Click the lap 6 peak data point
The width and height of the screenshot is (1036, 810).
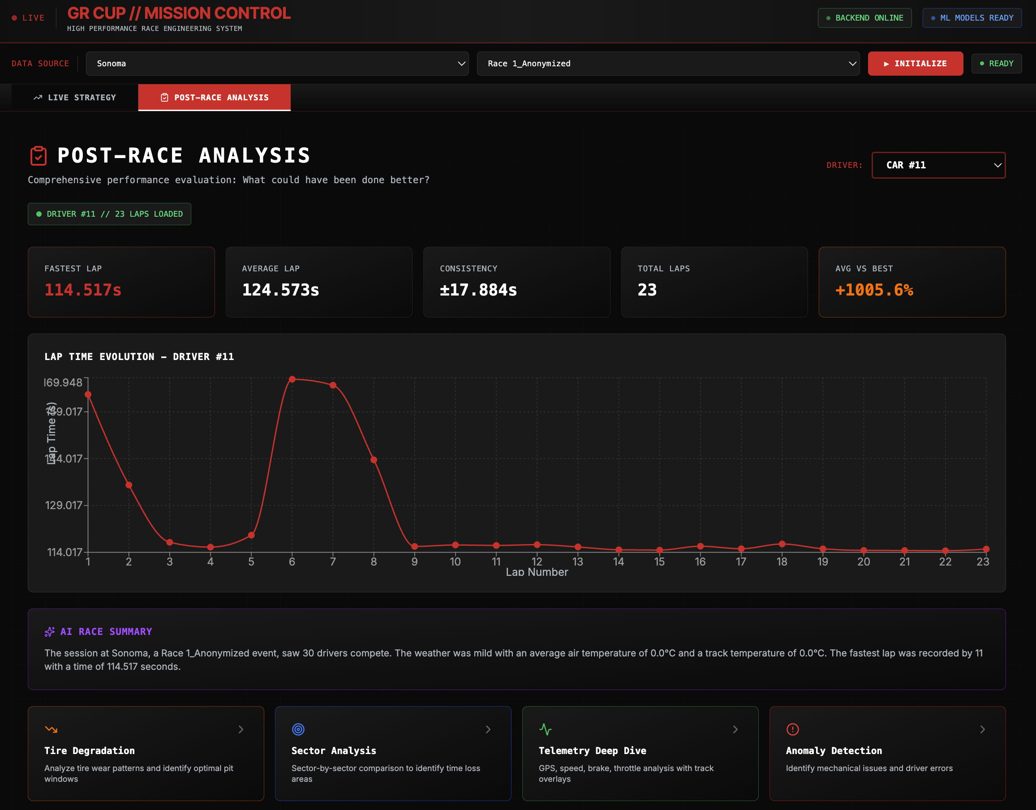(292, 379)
